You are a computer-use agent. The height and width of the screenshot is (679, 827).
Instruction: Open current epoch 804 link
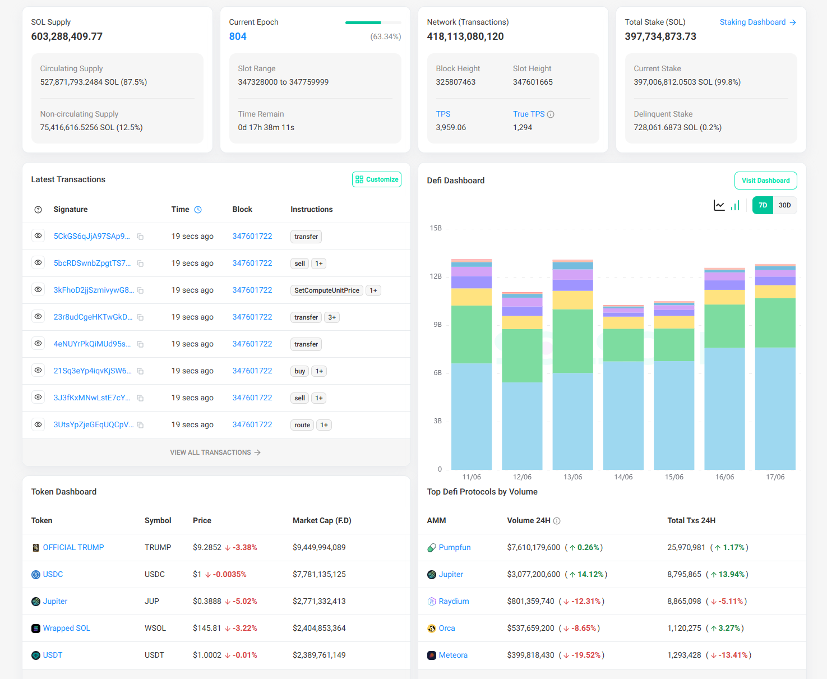238,36
